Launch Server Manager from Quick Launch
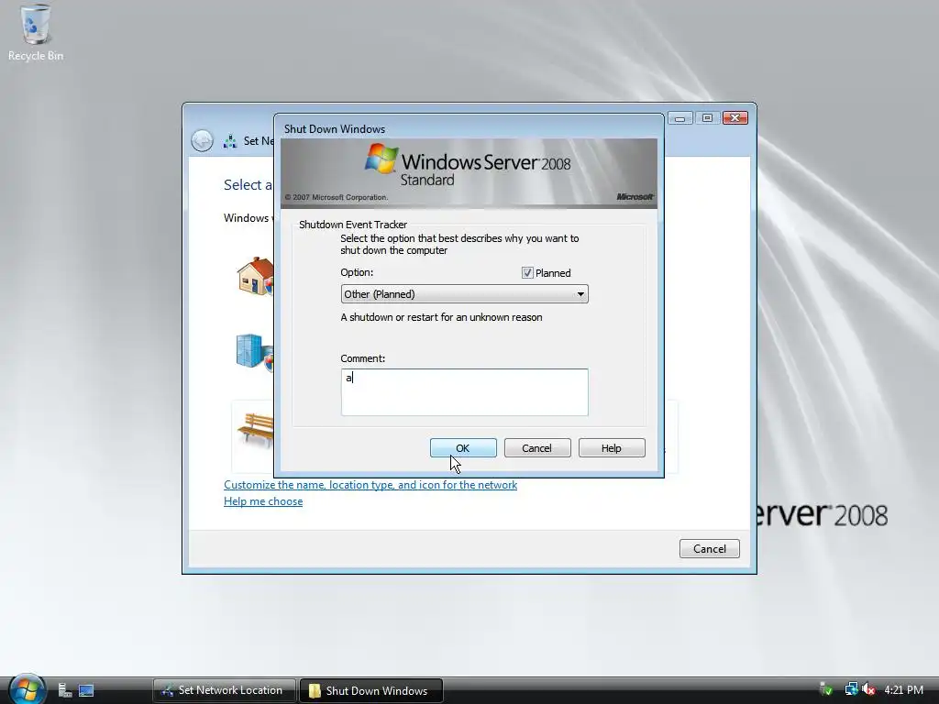Image resolution: width=939 pixels, height=704 pixels. (x=65, y=690)
